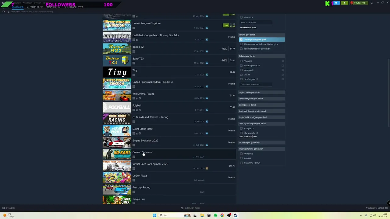
Task: Expand Seçilen türleri görüntüle
Action: tap(262, 92)
